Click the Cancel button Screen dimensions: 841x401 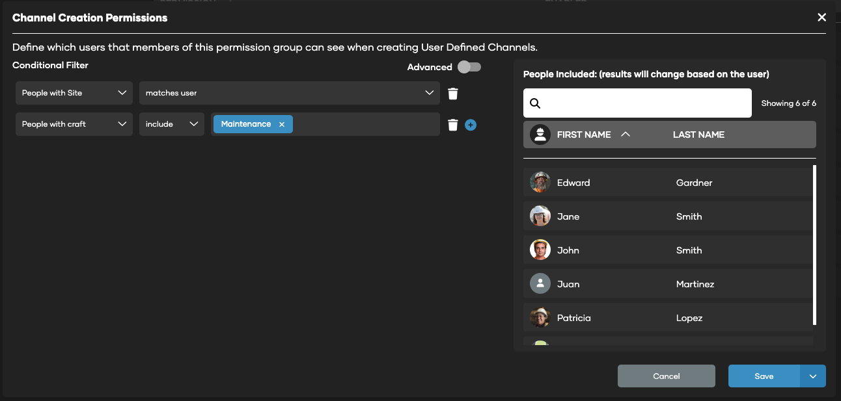tap(667, 376)
